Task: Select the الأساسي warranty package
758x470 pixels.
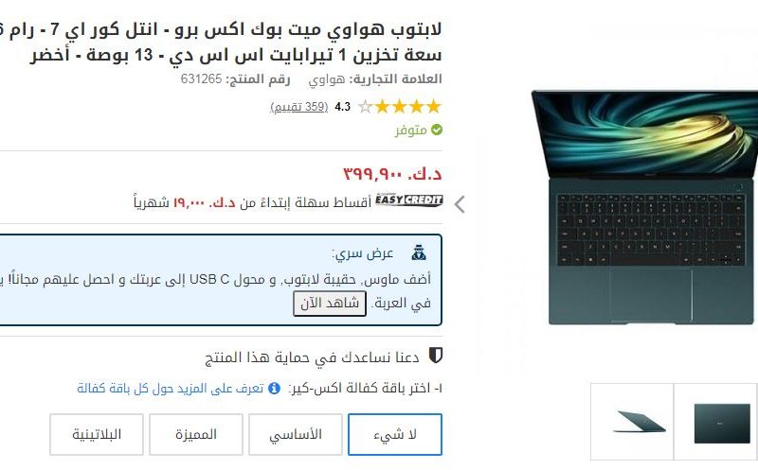Action: [x=296, y=434]
